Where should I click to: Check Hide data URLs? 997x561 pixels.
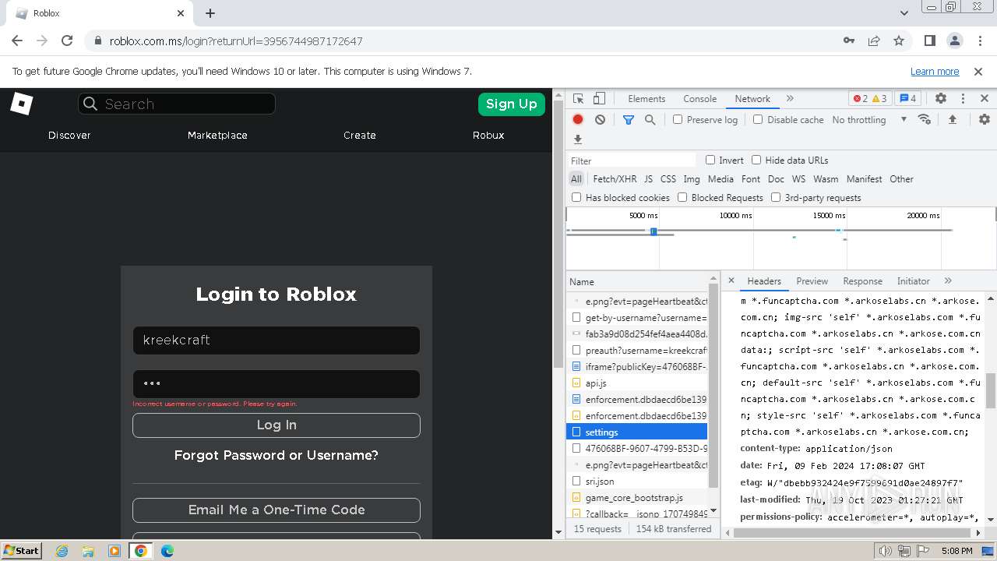(x=756, y=160)
